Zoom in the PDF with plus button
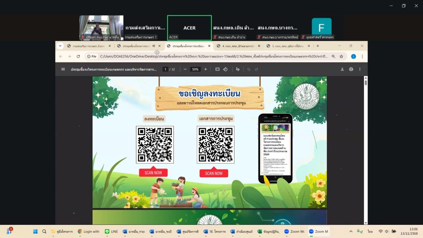The image size is (423, 238). [205, 69]
